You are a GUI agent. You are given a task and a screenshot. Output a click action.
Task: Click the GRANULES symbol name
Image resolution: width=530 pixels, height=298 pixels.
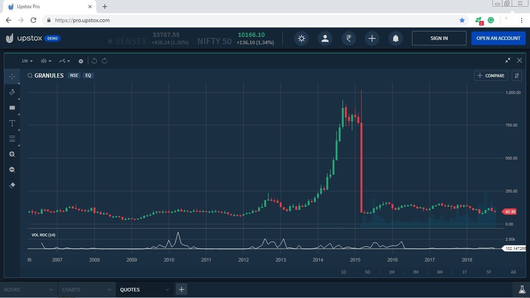[49, 76]
